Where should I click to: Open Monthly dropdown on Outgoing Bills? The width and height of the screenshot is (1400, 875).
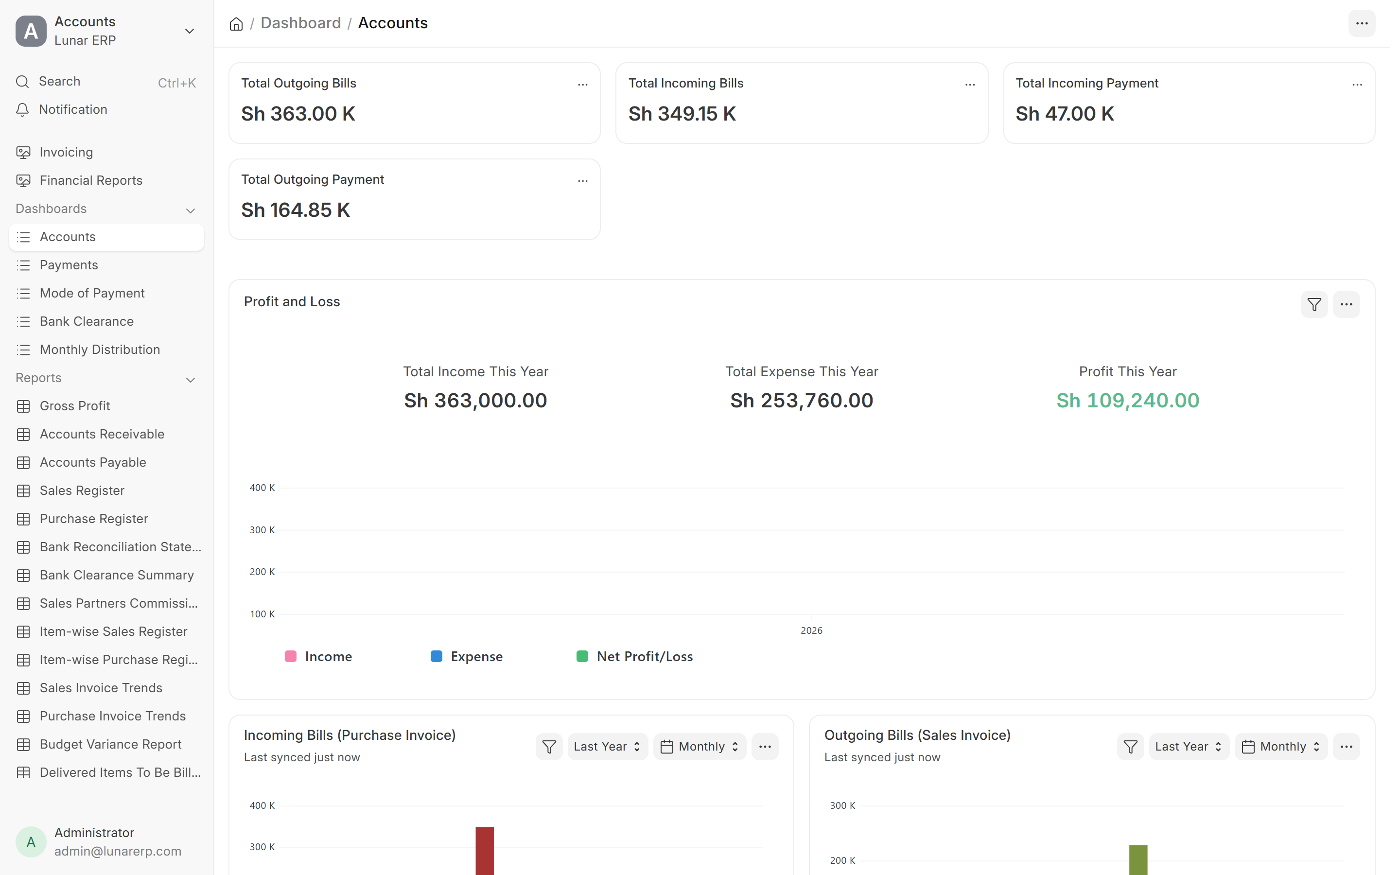coord(1281,747)
